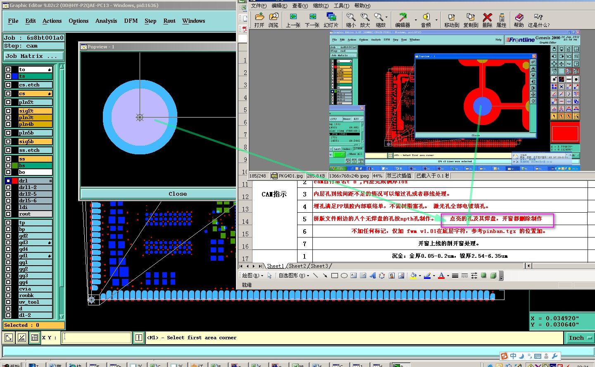Image resolution: width=595 pixels, height=367 pixels.
Task: Open the DFM menu
Action: (131, 21)
